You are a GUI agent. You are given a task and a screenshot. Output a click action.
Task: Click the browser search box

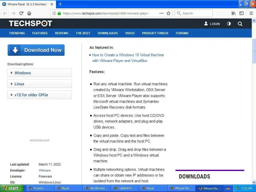click(x=194, y=13)
